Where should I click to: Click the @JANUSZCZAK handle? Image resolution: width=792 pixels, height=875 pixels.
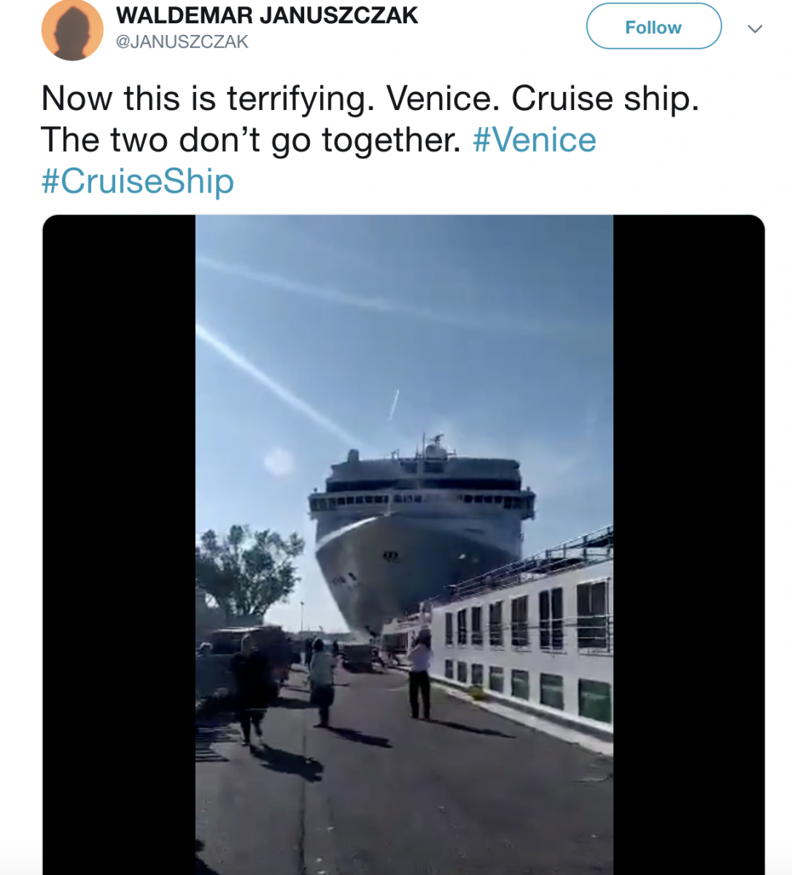tap(182, 42)
